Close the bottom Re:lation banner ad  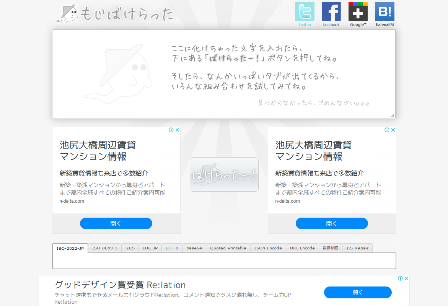(x=406, y=278)
